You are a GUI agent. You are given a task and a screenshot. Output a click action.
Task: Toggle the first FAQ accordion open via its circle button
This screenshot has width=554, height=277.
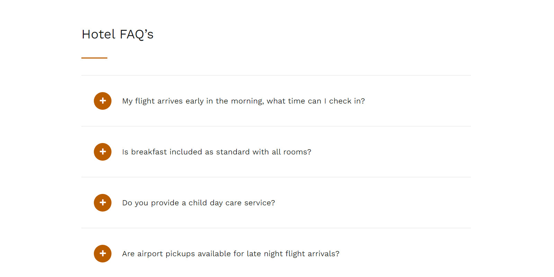[102, 101]
